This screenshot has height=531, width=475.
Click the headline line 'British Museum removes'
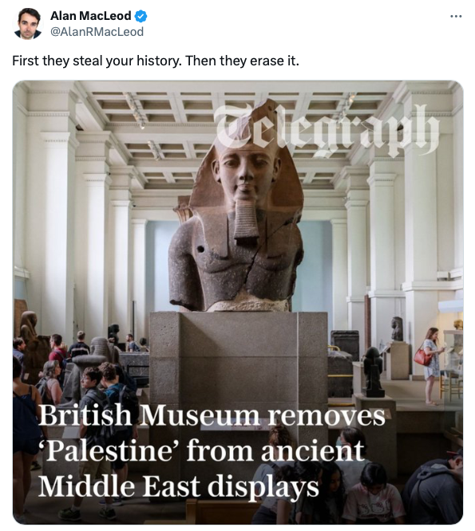coord(212,415)
